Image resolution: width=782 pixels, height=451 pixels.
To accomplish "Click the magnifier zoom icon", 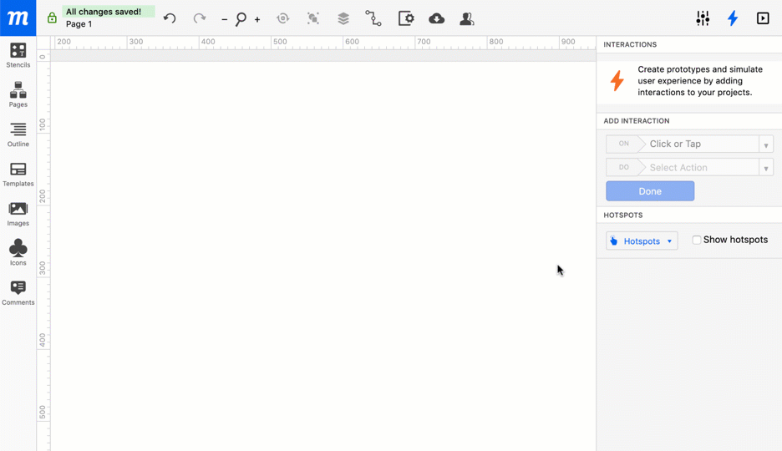I will [x=241, y=19].
